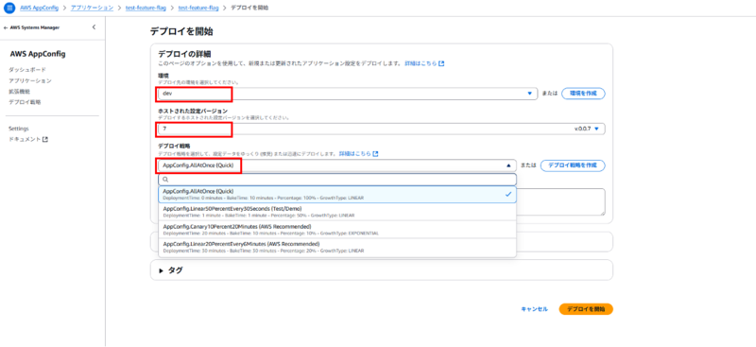Open デプロイ戦略 in sidebar
Screen dimensions: 756x347
pos(25,102)
